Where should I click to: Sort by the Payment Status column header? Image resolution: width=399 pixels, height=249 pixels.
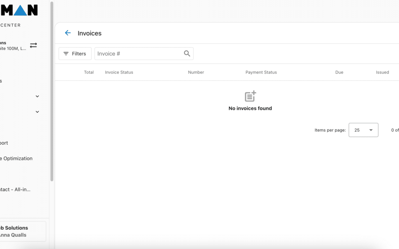[x=261, y=72]
